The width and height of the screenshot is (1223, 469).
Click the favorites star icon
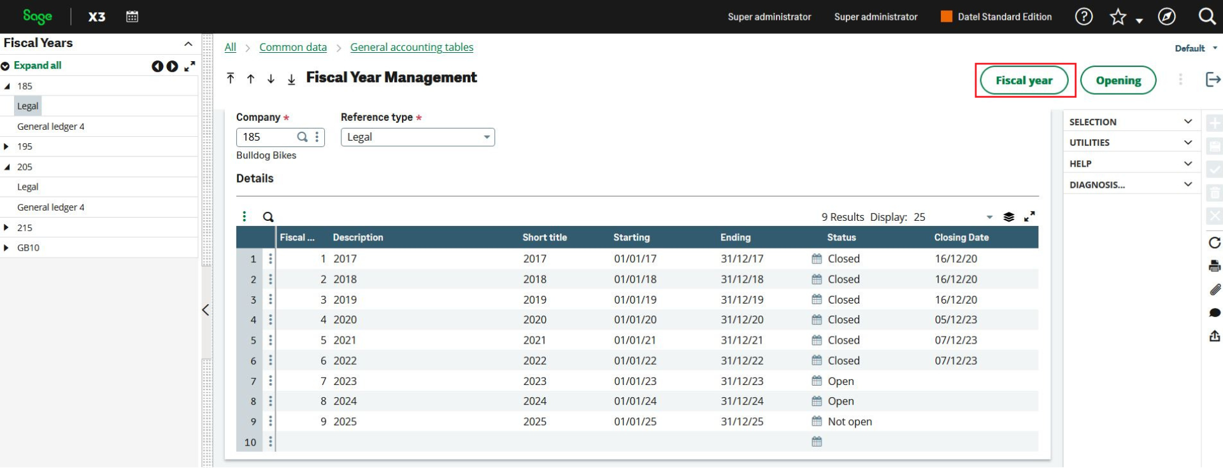click(1118, 17)
